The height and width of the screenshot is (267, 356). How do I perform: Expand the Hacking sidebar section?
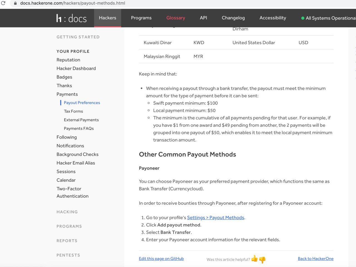(x=67, y=212)
